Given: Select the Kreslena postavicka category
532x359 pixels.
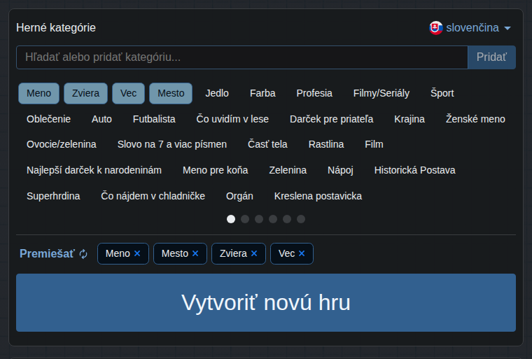Looking at the screenshot, I should pyautogui.click(x=318, y=196).
